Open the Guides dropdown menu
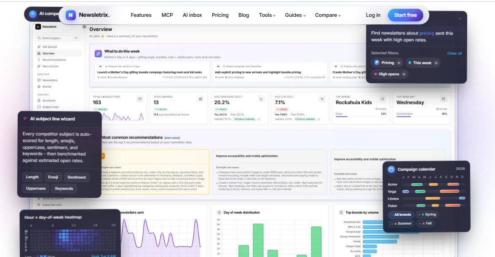Screen dimensions: 495x257 pos(295,15)
